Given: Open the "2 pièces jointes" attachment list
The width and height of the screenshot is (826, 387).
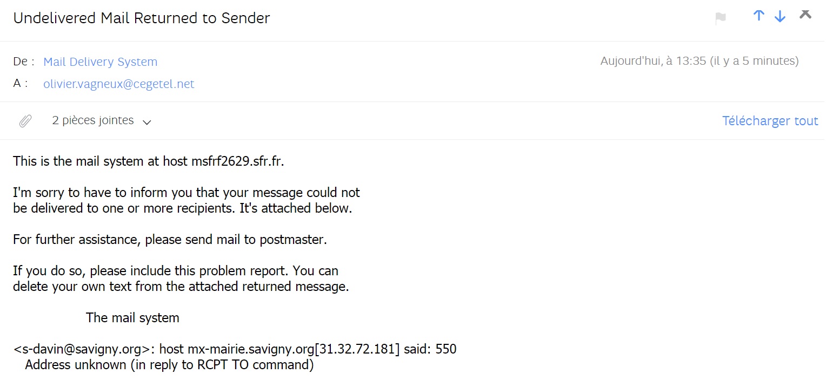Looking at the screenshot, I should pos(93,120).
